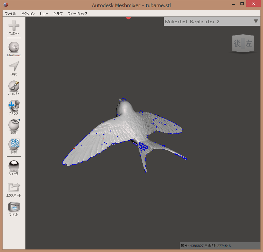
Task: Click the Import (インポート) plus icon
Action: 14,26
